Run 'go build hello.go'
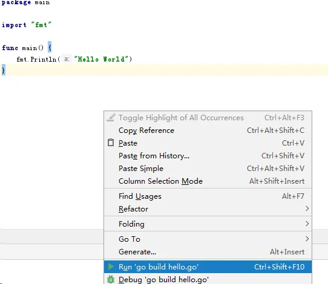Viewport: 328px width, 284px height. [208, 266]
